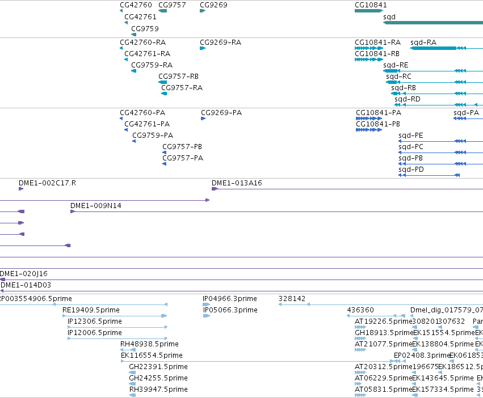The width and height of the screenshot is (483, 398).
Task: Click EST EK138804.5prime
Action: point(443,344)
